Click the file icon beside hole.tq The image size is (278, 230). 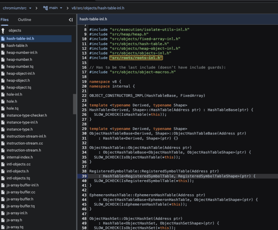pos(3,108)
